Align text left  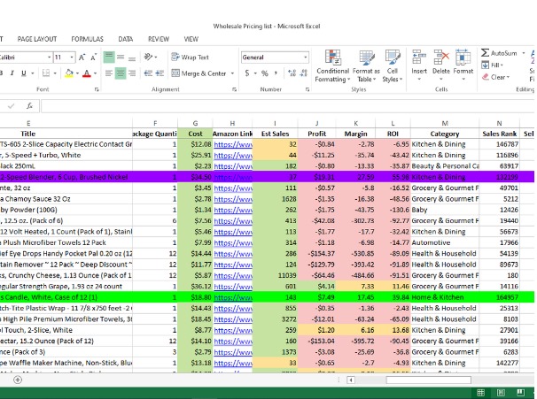tap(109, 73)
